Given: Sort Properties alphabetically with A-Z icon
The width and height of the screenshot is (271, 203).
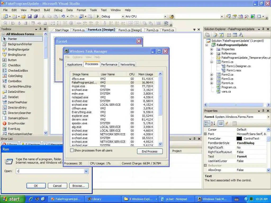Looking at the screenshot, I should (x=213, y=123).
